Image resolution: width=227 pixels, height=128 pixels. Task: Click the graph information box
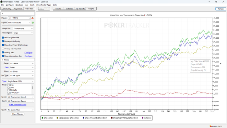pyautogui.click(x=200, y=66)
